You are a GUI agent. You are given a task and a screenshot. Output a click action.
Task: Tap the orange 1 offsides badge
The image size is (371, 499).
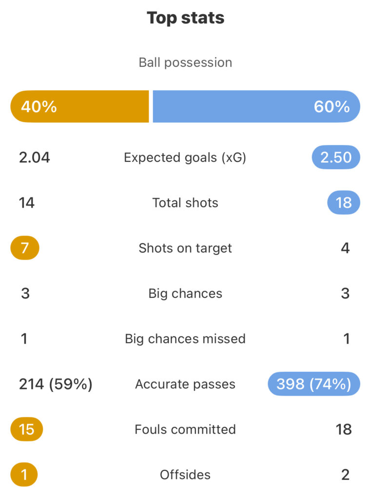pyautogui.click(x=24, y=475)
